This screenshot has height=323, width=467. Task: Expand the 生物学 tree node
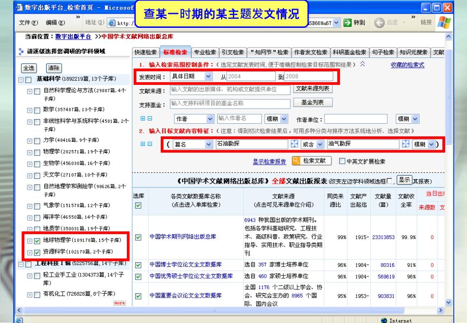click(x=30, y=164)
